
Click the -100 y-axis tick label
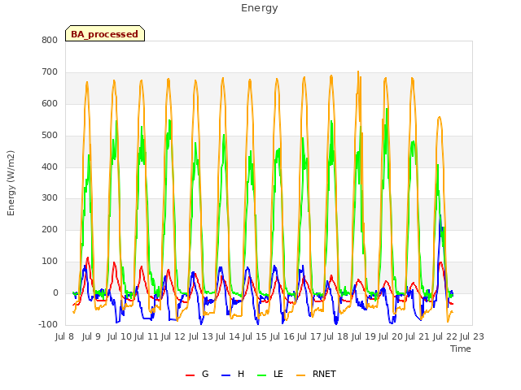[x=48, y=324]
